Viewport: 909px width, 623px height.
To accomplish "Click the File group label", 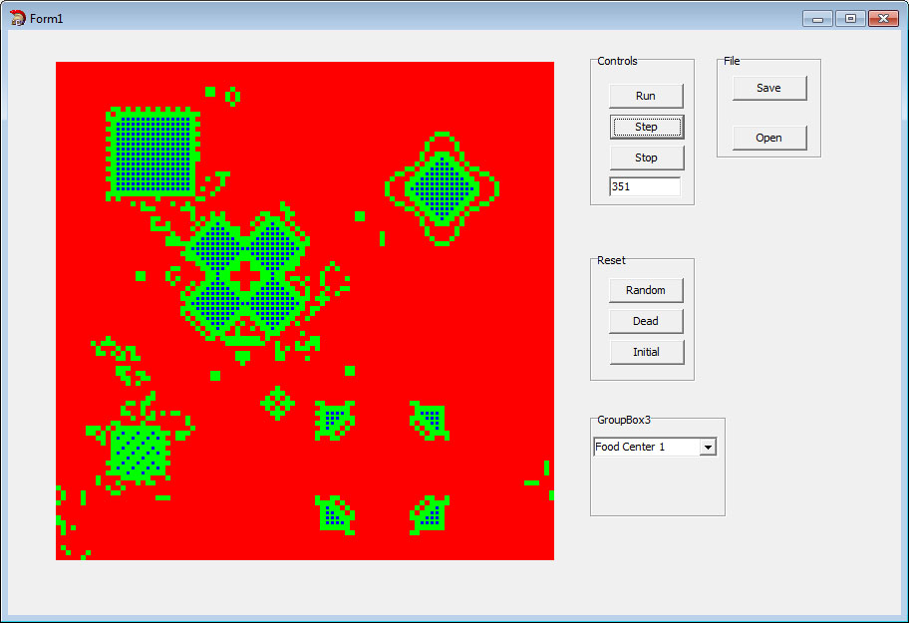I will (732, 61).
